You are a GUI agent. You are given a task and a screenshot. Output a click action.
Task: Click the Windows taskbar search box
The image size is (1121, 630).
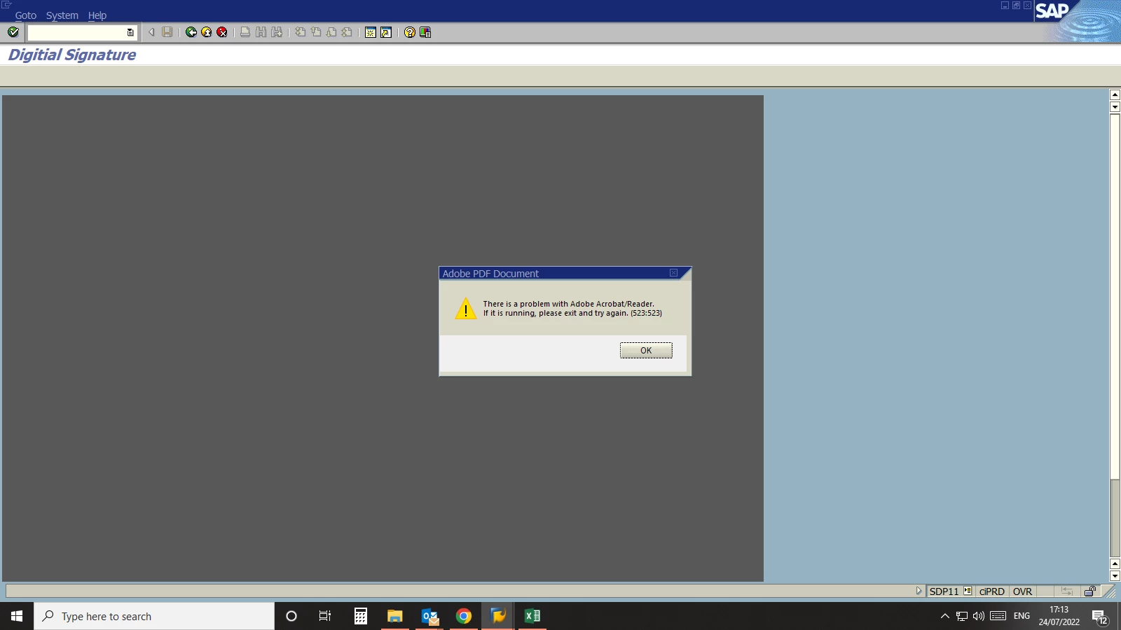click(154, 616)
